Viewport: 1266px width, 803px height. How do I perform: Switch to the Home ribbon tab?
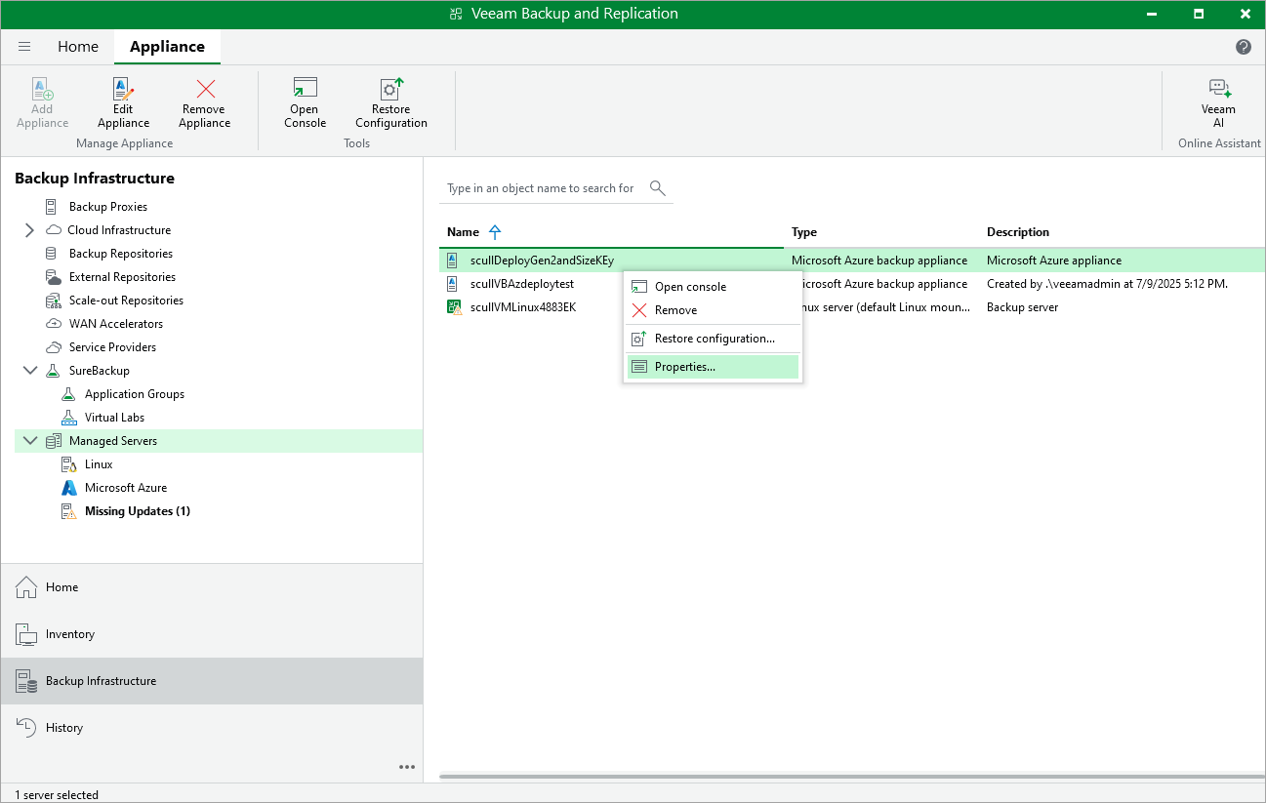(78, 47)
